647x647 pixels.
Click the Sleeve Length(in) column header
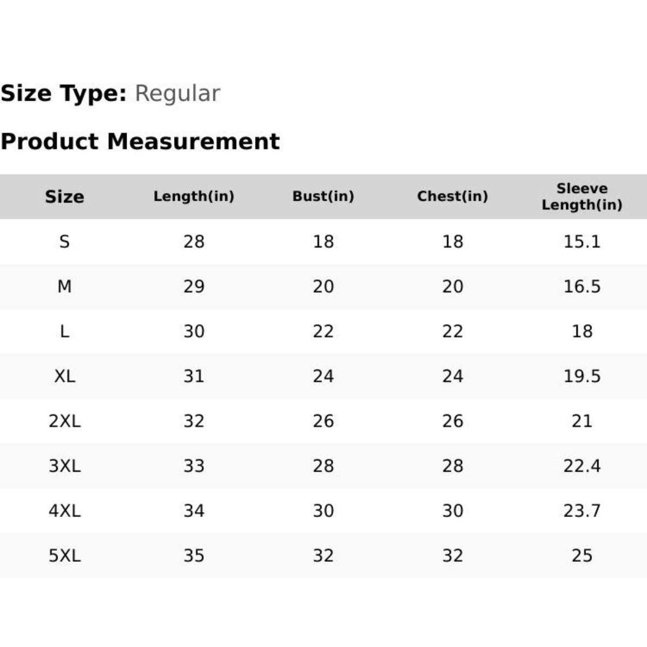tap(582, 196)
